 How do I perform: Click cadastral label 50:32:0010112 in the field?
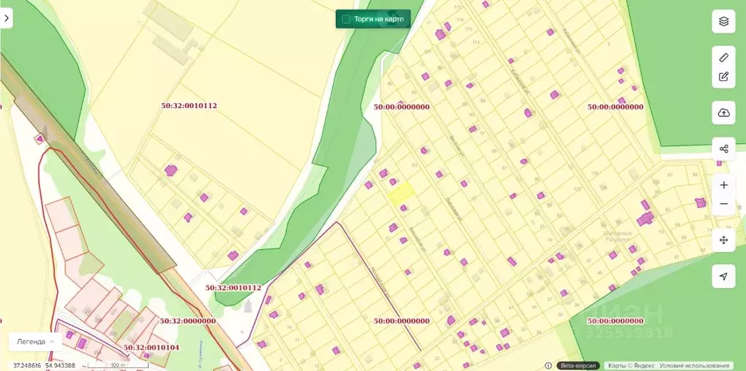(x=189, y=106)
